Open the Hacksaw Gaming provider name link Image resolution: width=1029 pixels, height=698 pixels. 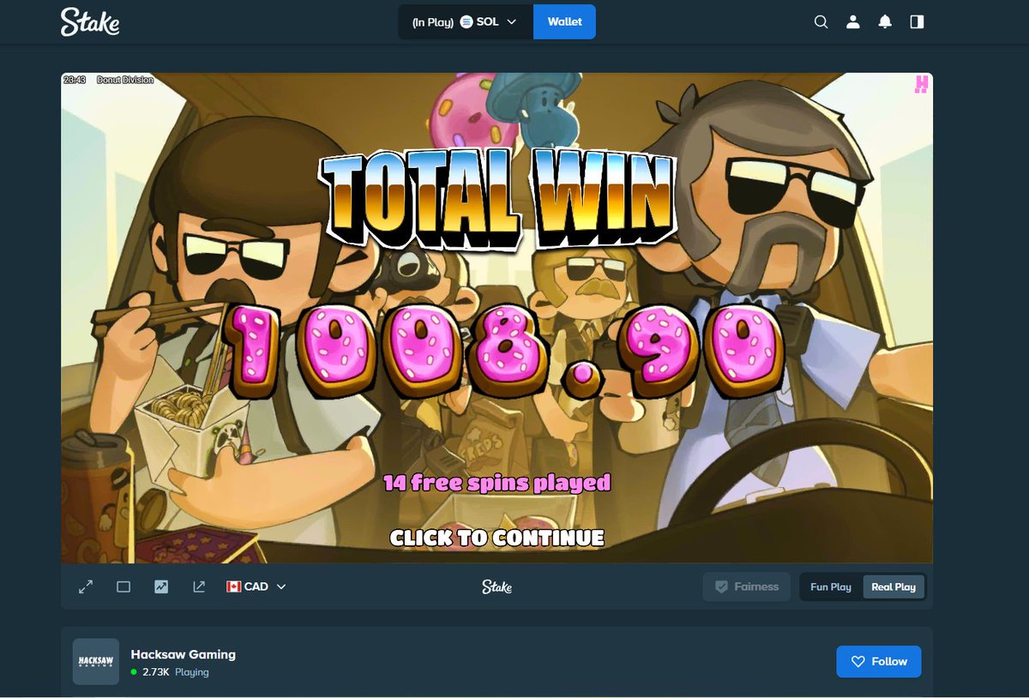click(183, 654)
